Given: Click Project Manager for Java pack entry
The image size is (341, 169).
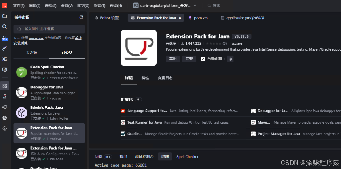Looking at the screenshot, I should [296, 134].
